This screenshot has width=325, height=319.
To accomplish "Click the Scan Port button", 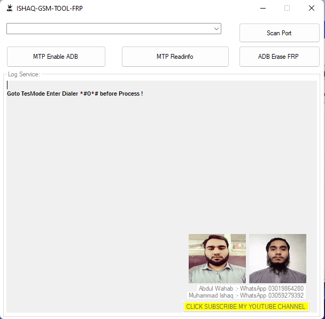I will pyautogui.click(x=279, y=33).
